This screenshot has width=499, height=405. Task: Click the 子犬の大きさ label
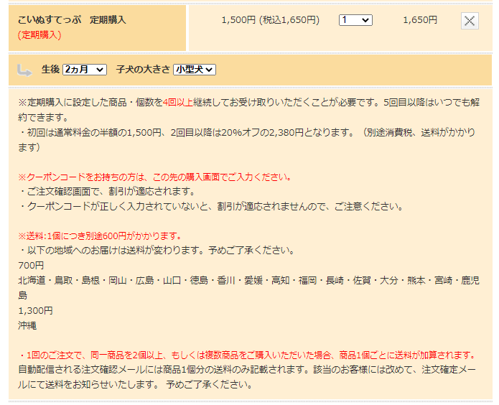(x=143, y=69)
